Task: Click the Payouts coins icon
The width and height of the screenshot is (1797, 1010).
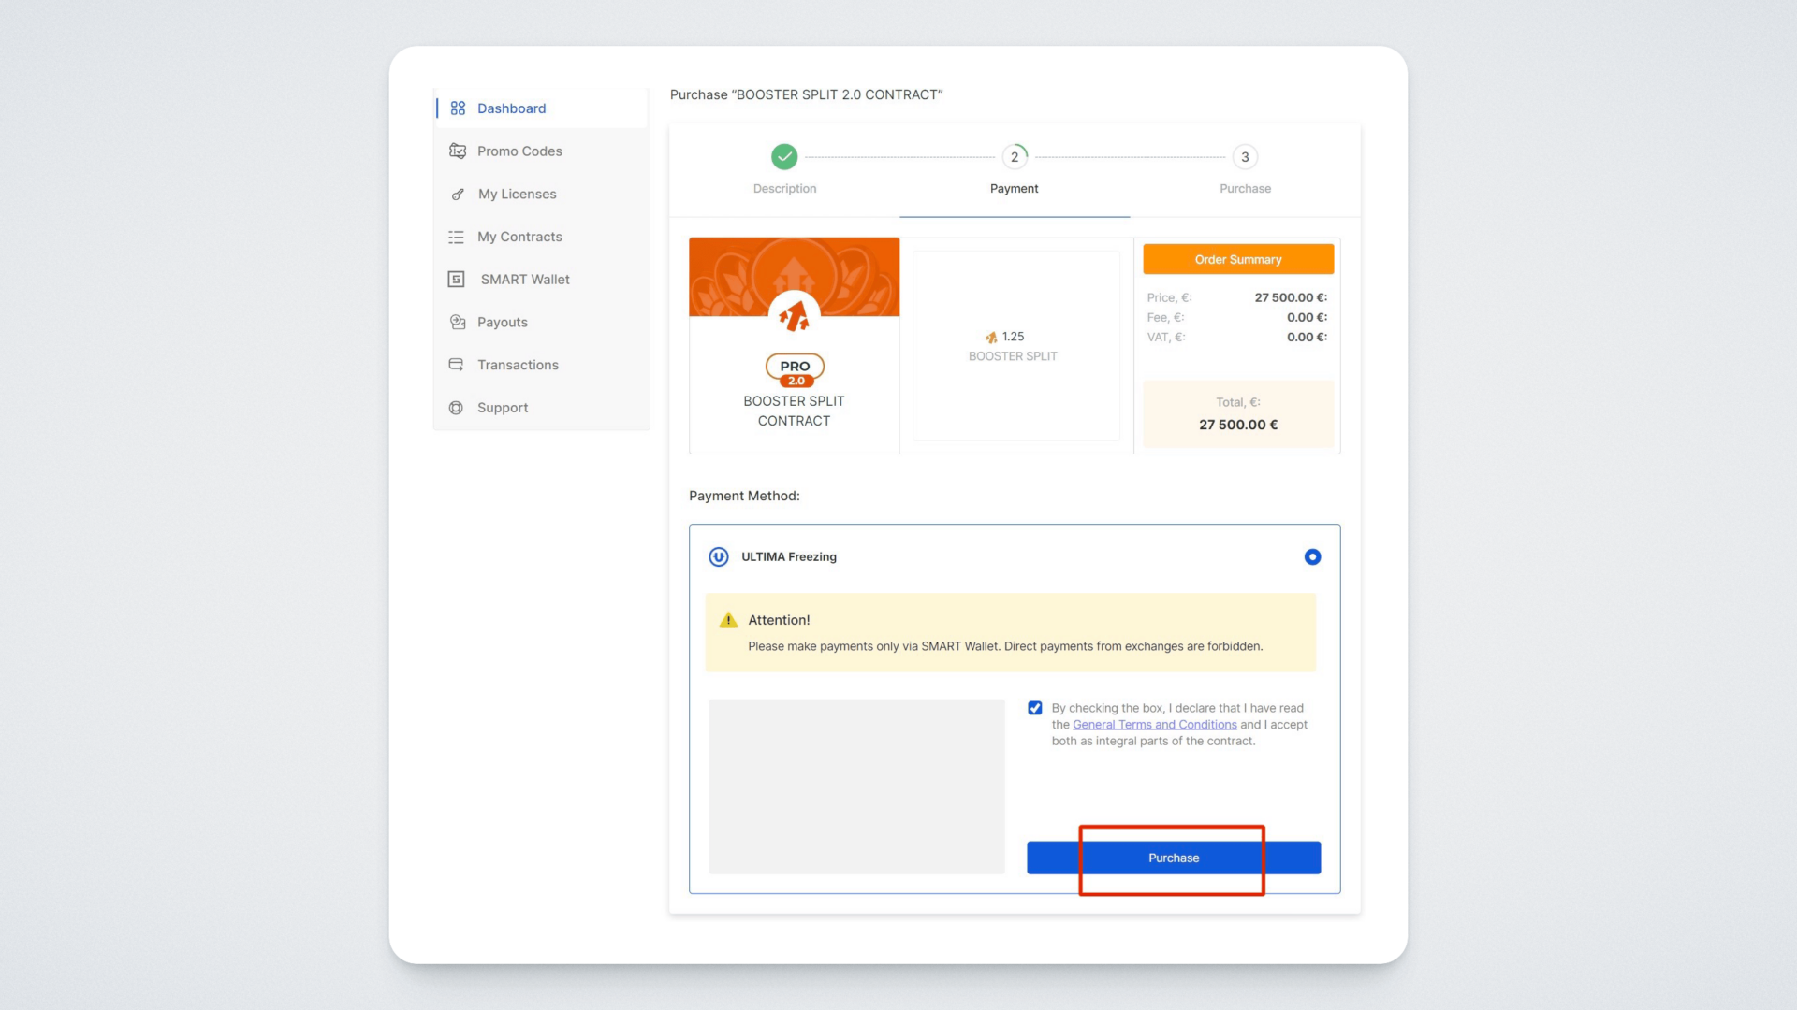Action: point(458,323)
